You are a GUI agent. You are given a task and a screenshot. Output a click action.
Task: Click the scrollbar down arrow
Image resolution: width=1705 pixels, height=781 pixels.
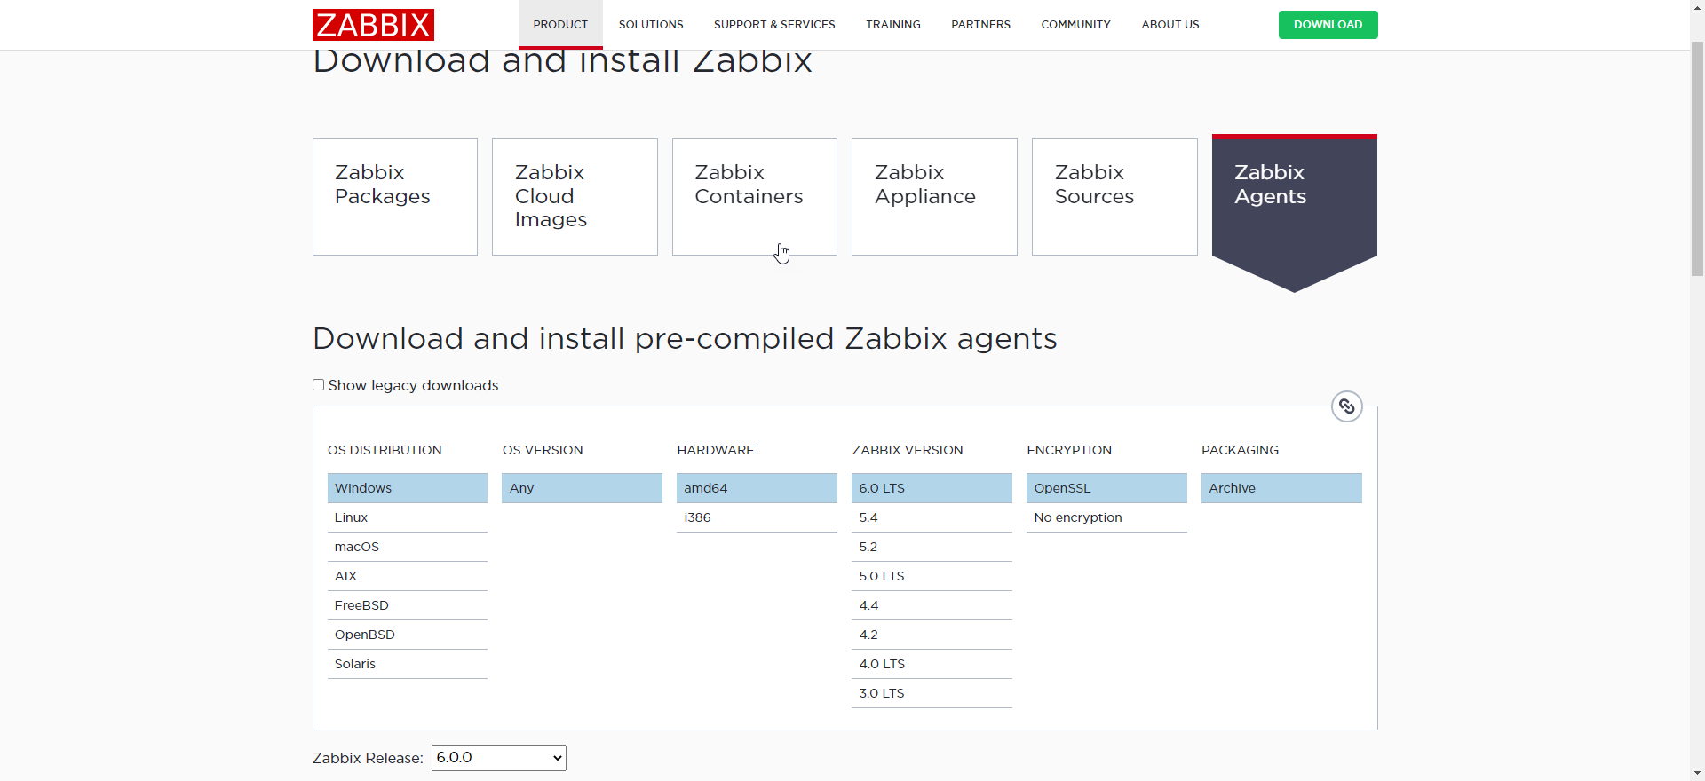[x=1697, y=773]
